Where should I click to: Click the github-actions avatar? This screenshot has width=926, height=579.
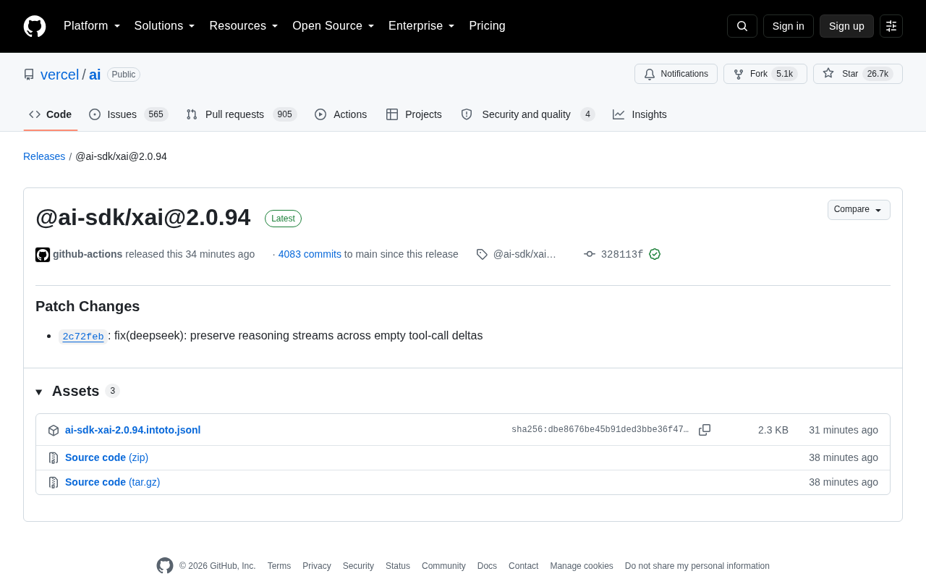[43, 255]
